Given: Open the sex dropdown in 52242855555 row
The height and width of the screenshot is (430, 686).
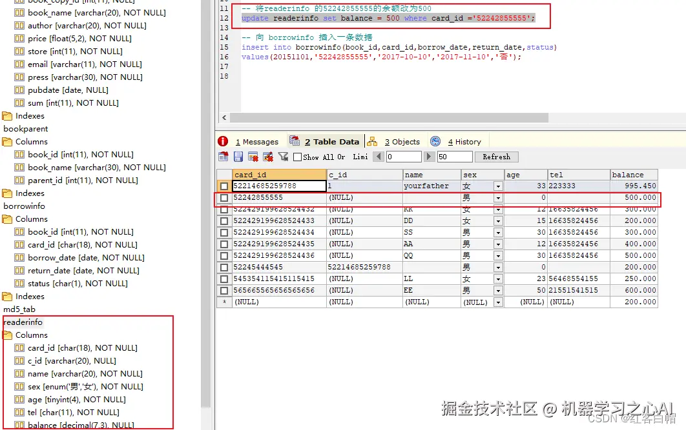Looking at the screenshot, I should pos(498,198).
